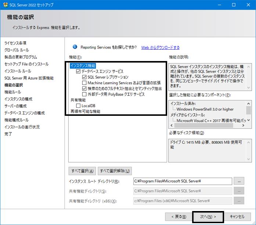Viewport: 256px width, 225px height.
Task: Select 製品の更新プログラム step in the sidebar
Action: tap(21, 57)
